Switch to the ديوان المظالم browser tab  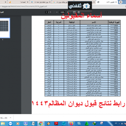(41, 2)
